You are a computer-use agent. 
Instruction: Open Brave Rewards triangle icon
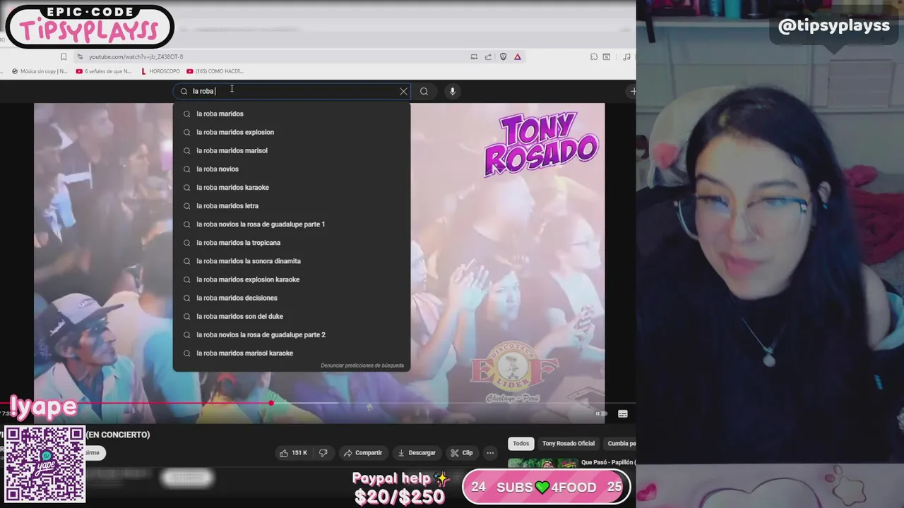click(x=518, y=56)
